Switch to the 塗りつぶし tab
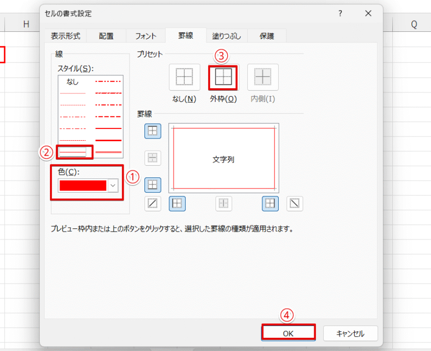The width and height of the screenshot is (431, 351). point(227,36)
